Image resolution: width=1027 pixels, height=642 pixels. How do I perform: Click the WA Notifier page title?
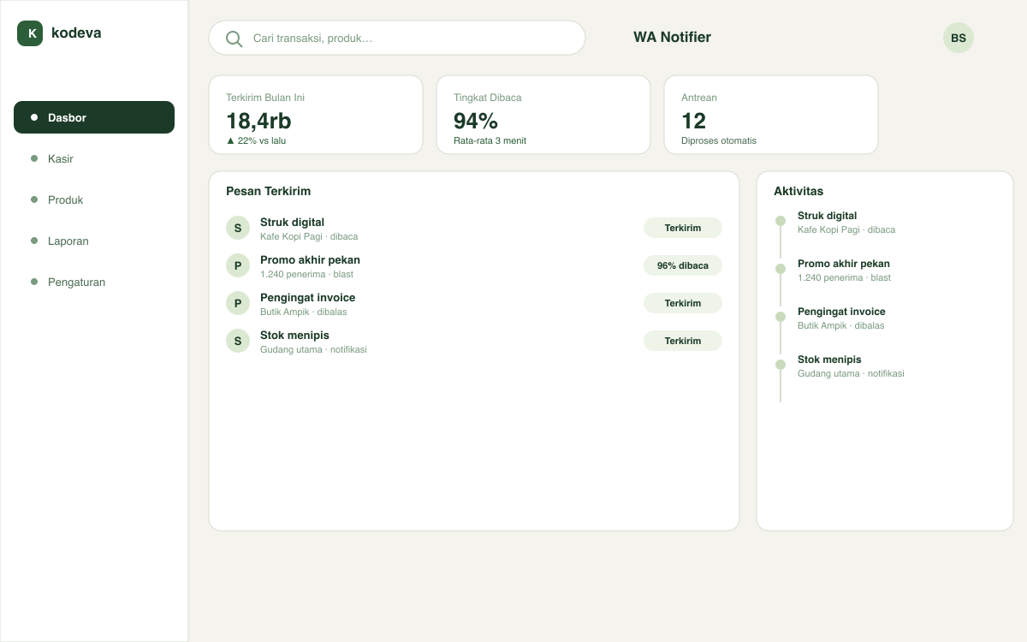[x=672, y=38]
